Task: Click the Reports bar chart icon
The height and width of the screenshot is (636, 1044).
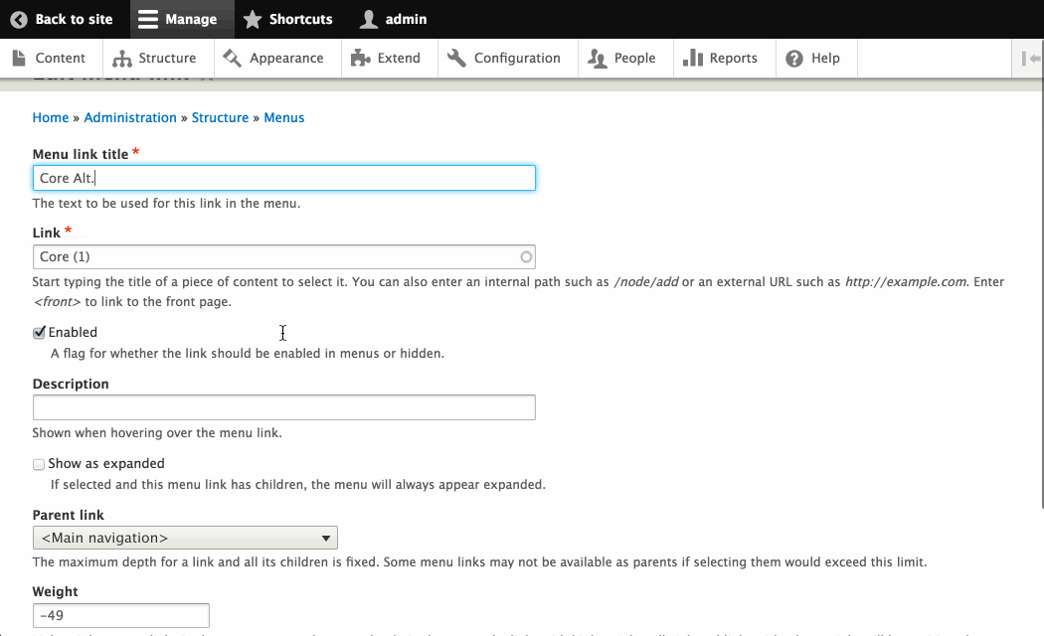Action: pyautogui.click(x=693, y=58)
